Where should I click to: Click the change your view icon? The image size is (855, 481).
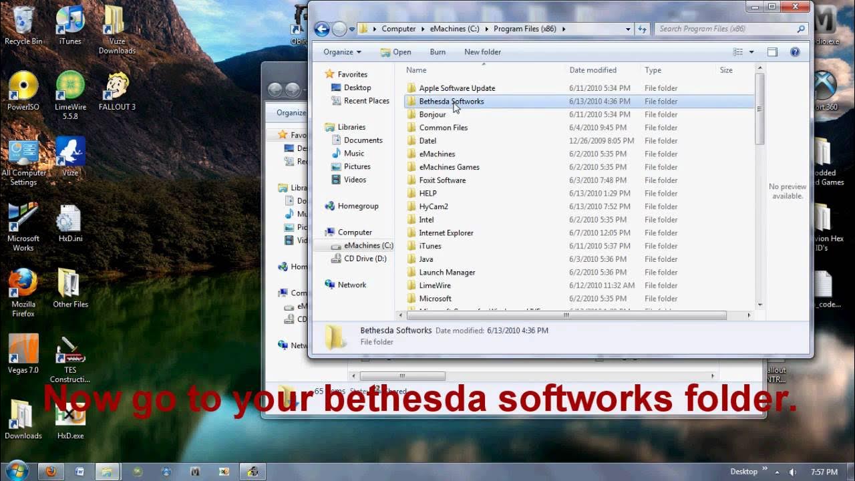point(738,51)
